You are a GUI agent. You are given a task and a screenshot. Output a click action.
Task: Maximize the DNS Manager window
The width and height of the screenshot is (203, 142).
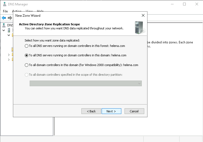point(184,4)
